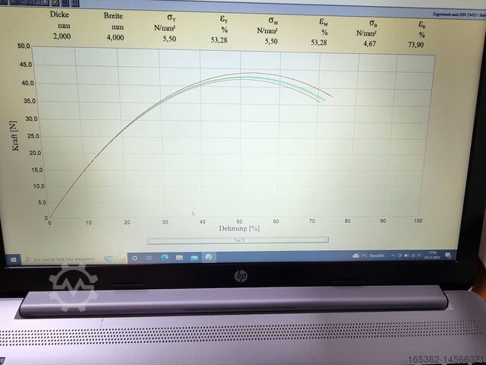Image resolution: width=486 pixels, height=365 pixels.
Task: Click the Dicke value 2,000
Action: coord(62,36)
